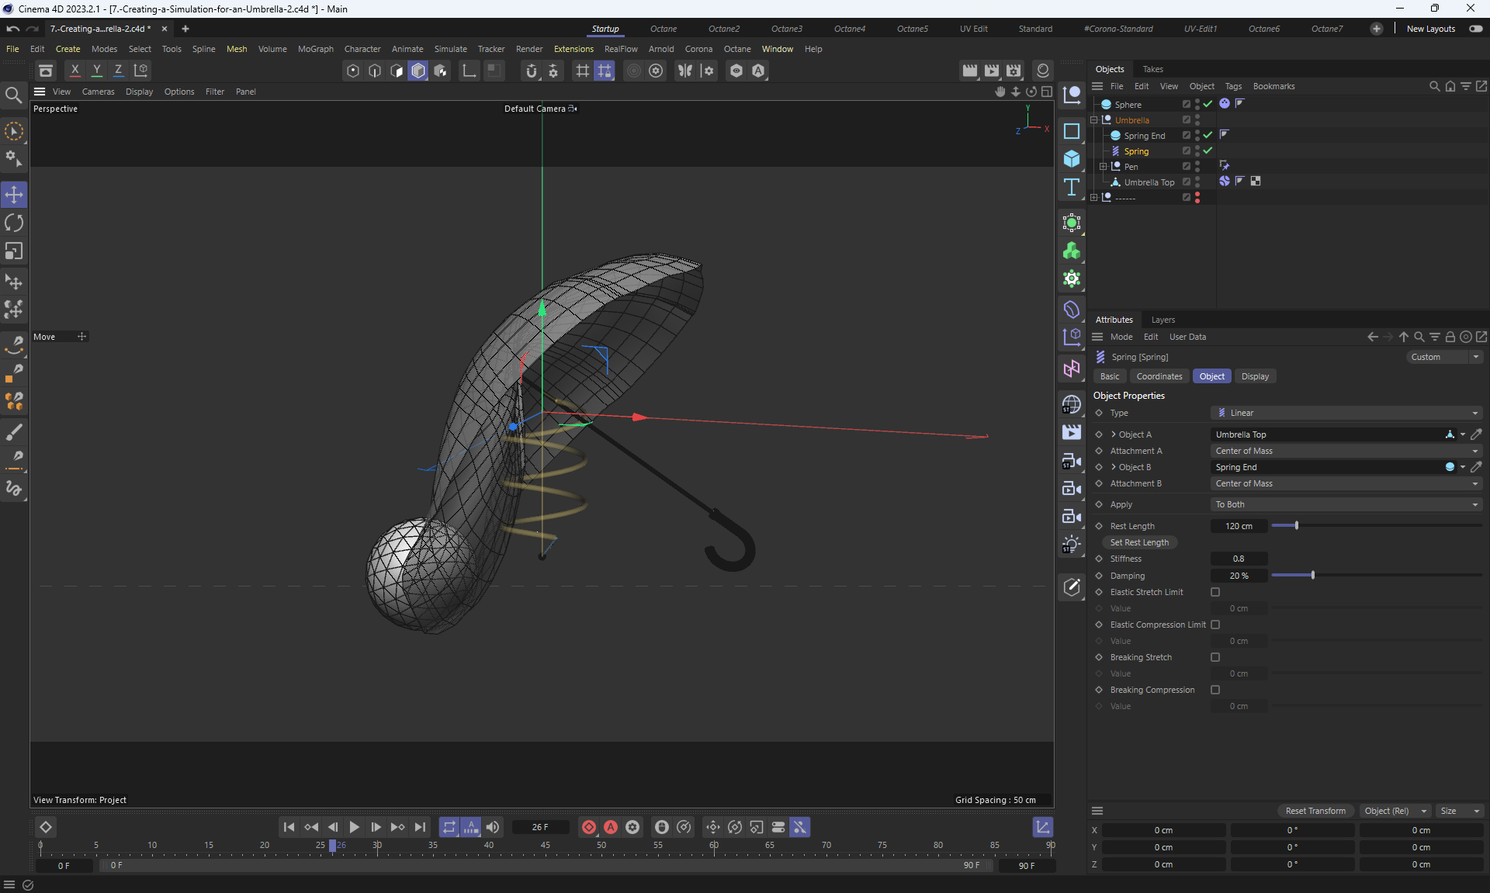The height and width of the screenshot is (893, 1490).
Task: Open the Apply dropdown set to To Both
Action: [1346, 504]
